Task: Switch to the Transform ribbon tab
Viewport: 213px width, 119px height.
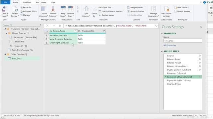Action: [x=27, y=2]
